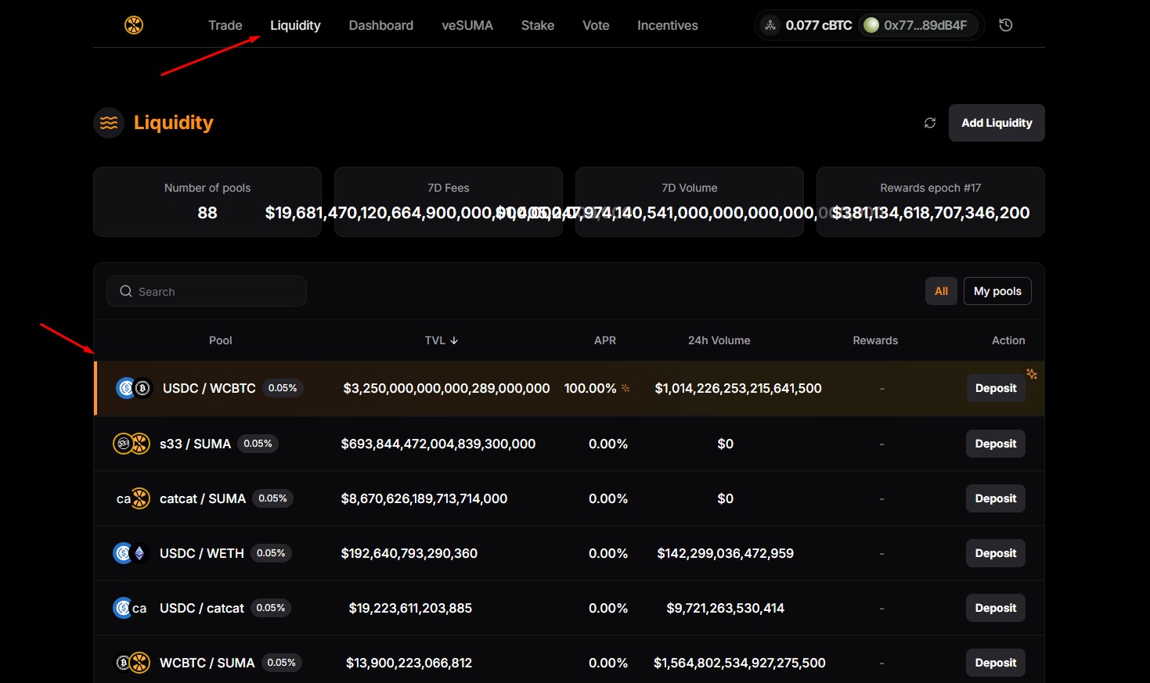Open the cBTC network balance selector

tap(808, 25)
